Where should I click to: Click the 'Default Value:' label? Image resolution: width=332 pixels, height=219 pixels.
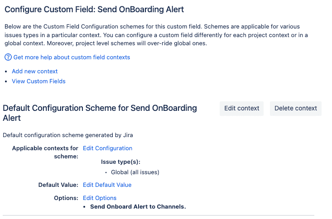[58, 185]
